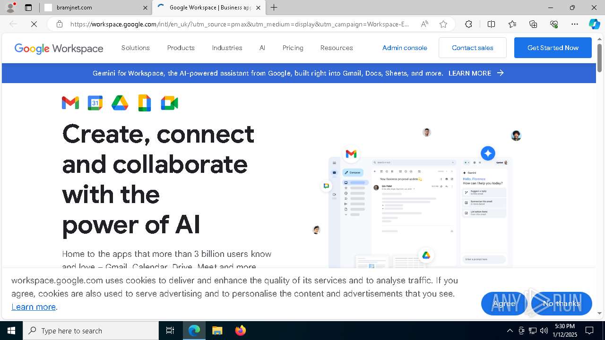Click the Get Started Now button
The width and height of the screenshot is (605, 340).
[x=553, y=48]
